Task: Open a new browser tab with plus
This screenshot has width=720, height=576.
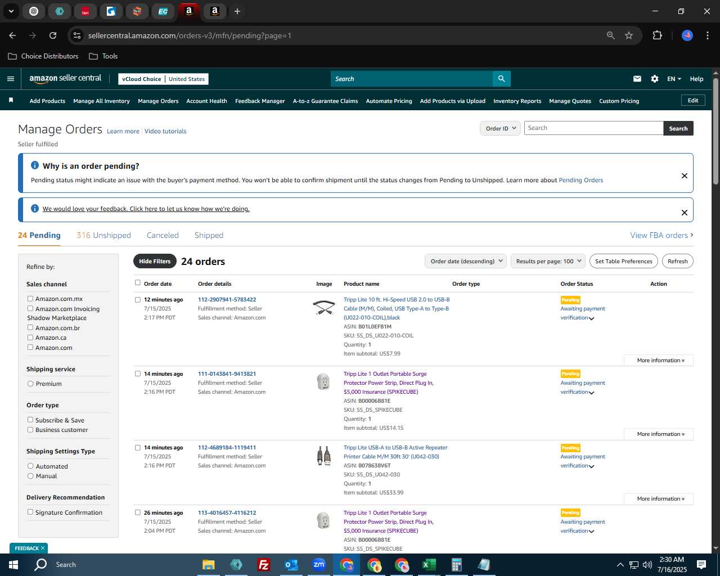Action: [237, 11]
